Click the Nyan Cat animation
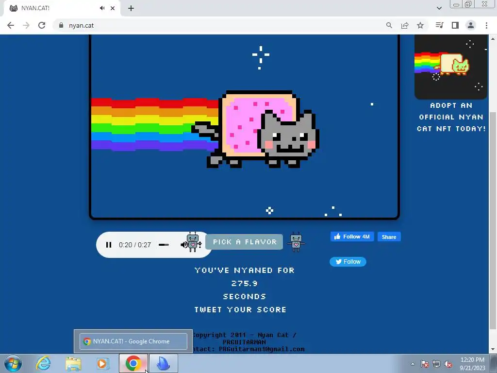Viewport: 497px width, 373px height. pyautogui.click(x=244, y=127)
